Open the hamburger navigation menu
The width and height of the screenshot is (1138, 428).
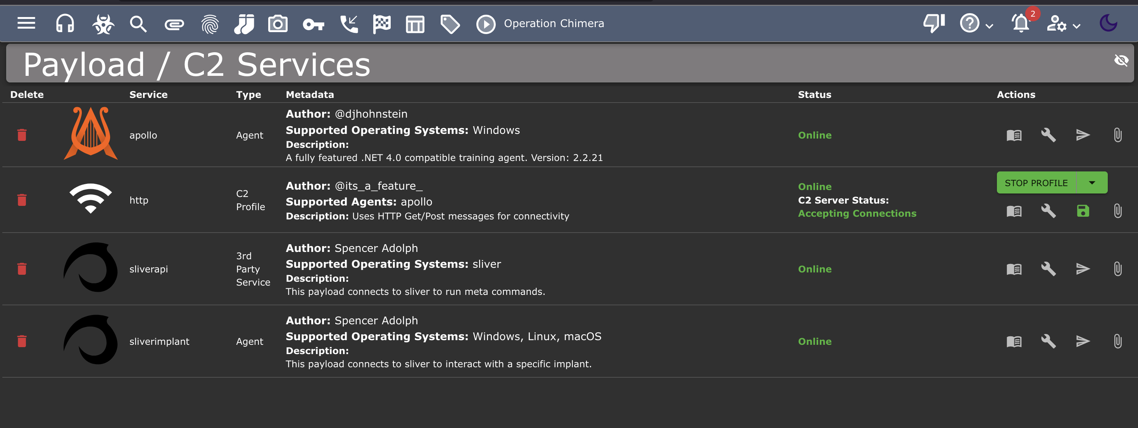(26, 23)
